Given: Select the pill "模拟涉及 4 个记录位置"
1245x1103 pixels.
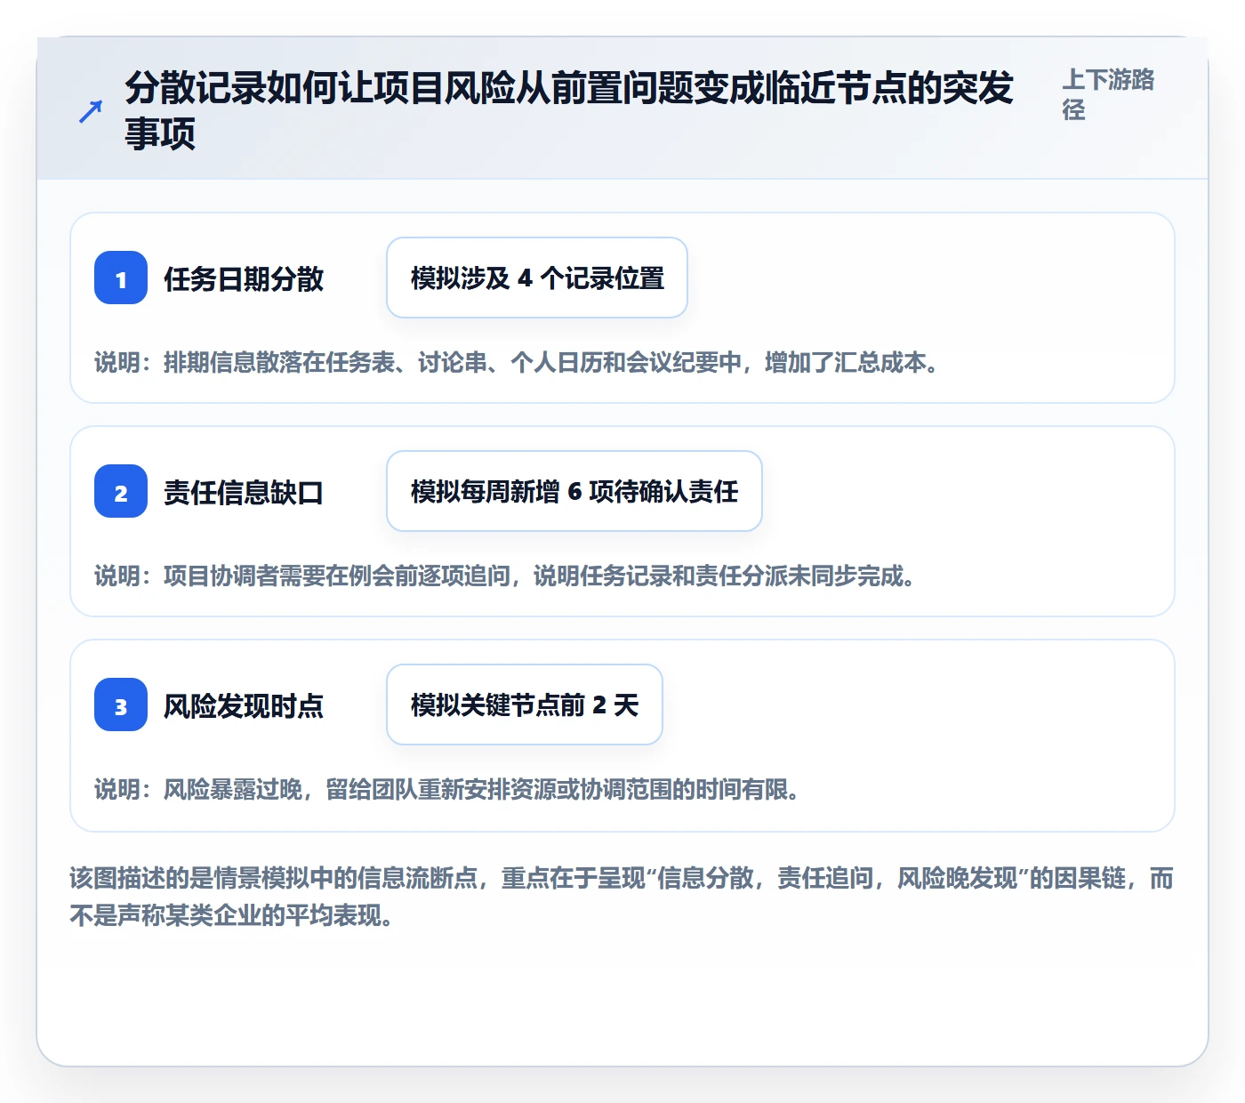Looking at the screenshot, I should (x=537, y=278).
